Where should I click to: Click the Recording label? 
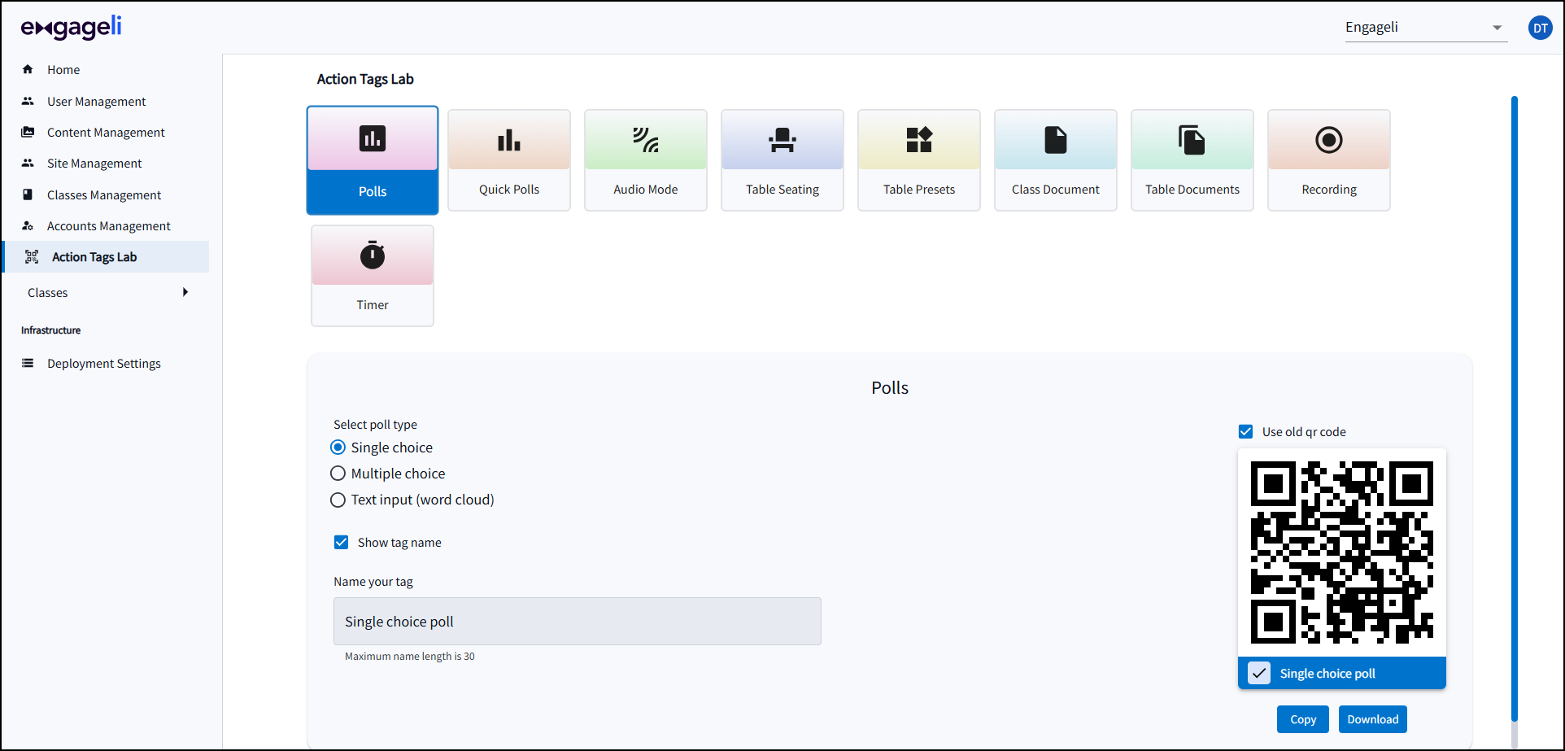(1329, 189)
